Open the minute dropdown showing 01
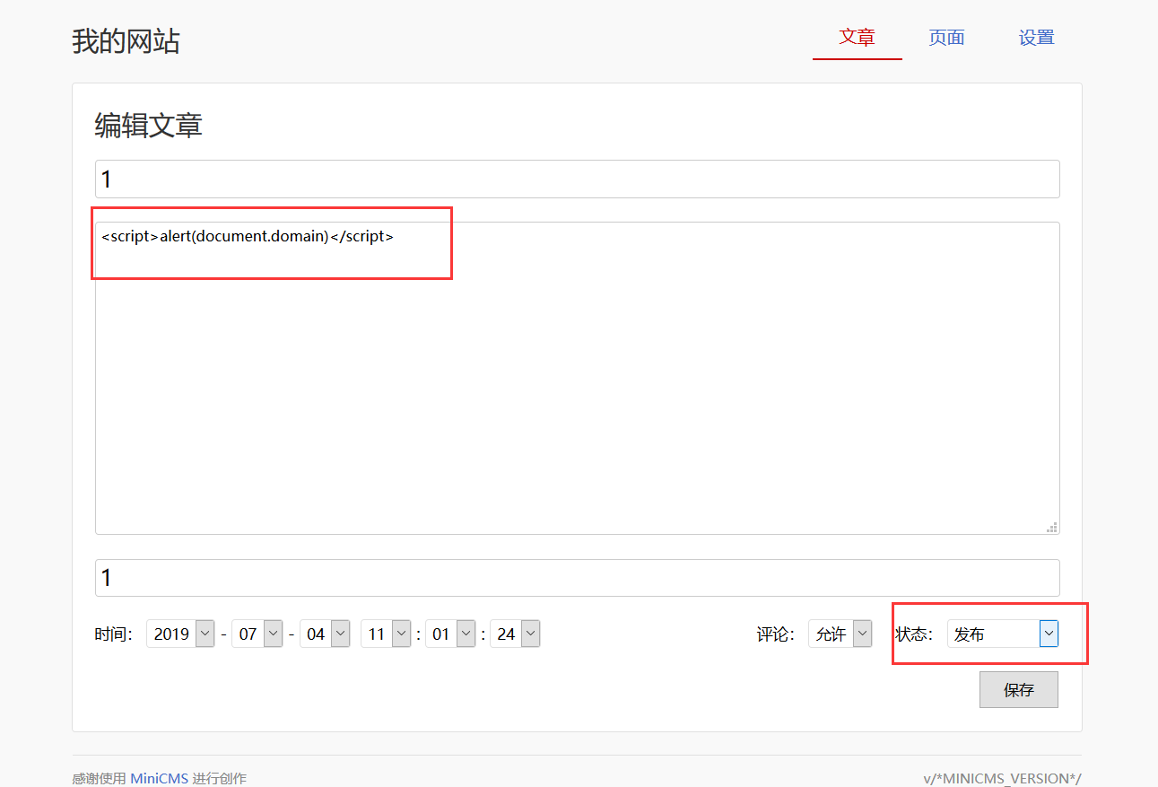The height and width of the screenshot is (787, 1158). click(450, 634)
